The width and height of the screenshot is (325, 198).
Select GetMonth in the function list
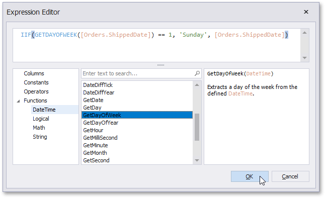137,153
